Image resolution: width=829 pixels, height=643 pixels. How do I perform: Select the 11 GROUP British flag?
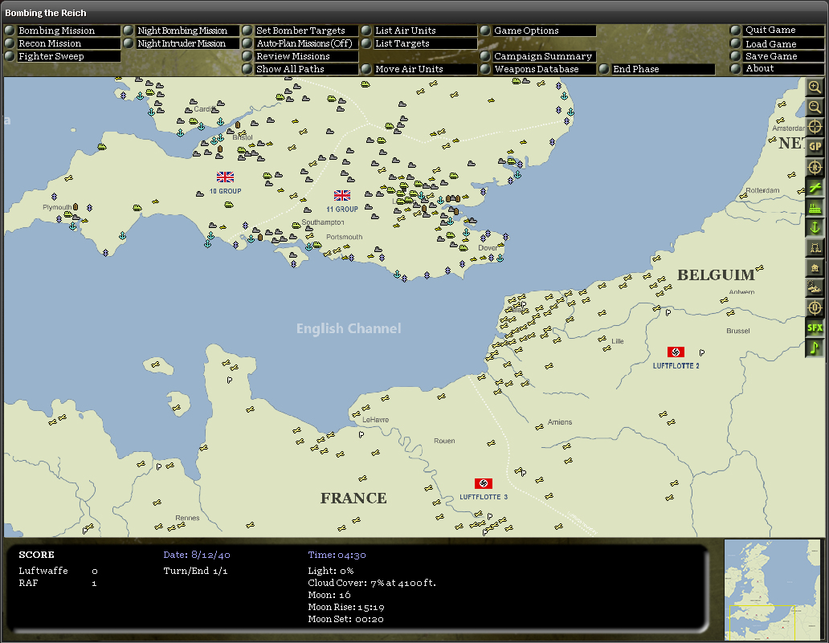coord(342,196)
